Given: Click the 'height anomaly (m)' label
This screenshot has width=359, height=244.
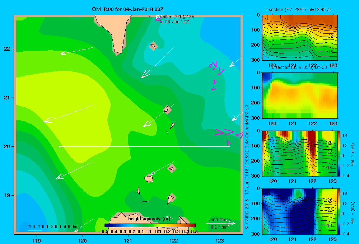Looking at the screenshot, I should click(149, 219).
